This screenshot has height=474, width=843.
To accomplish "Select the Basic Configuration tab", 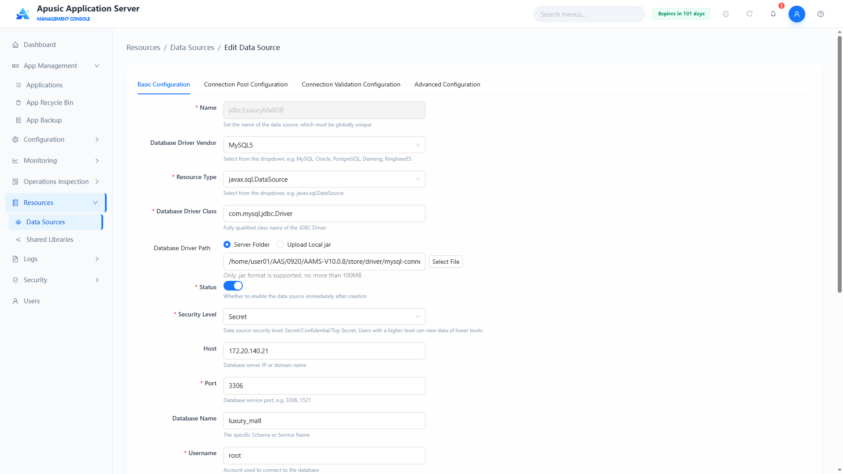I will click(164, 84).
